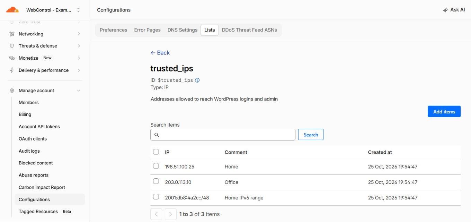Open OAuth clients
471x222 pixels.
coord(33,139)
